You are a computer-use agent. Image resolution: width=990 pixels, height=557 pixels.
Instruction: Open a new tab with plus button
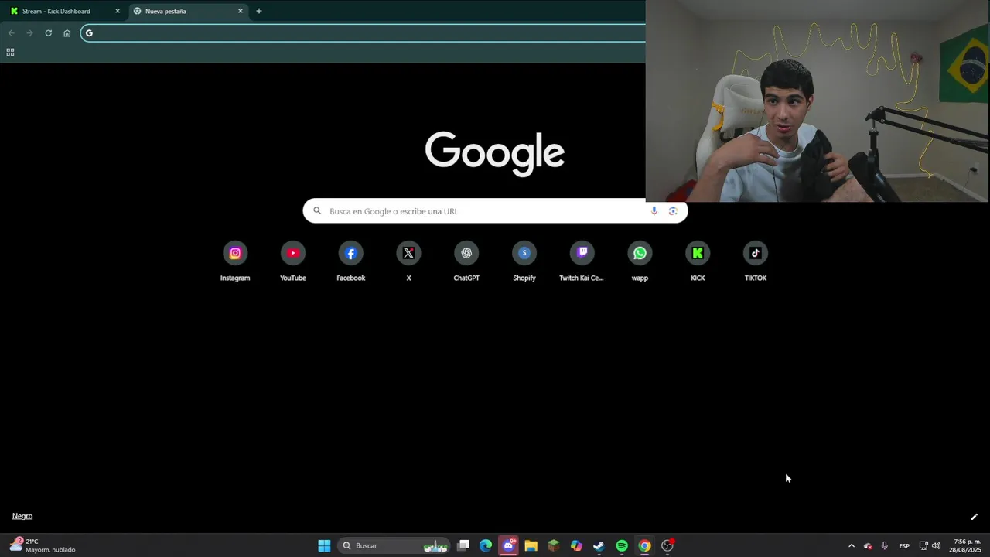pos(258,12)
